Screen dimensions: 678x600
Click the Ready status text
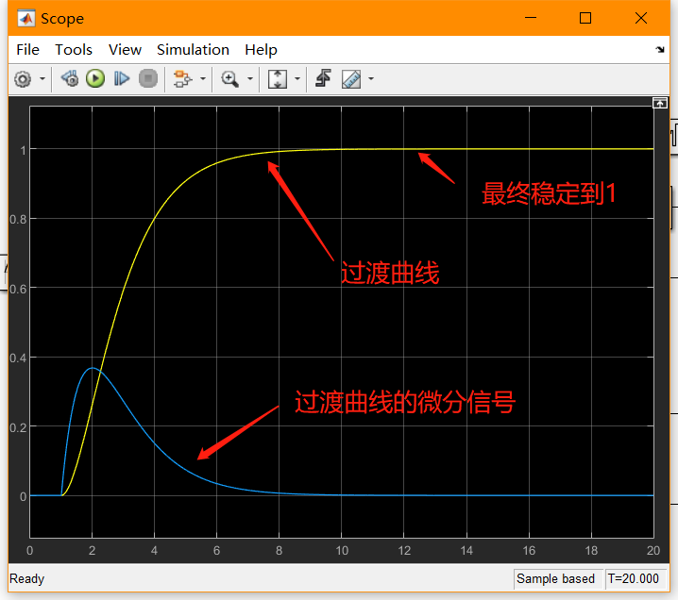click(x=26, y=579)
